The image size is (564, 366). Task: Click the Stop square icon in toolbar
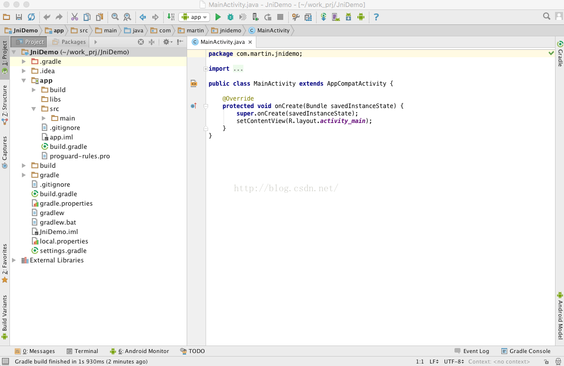click(280, 17)
